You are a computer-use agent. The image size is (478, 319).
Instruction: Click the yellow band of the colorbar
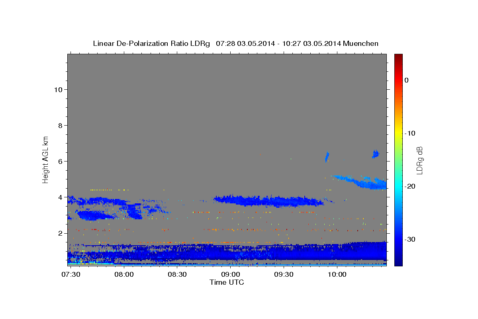(x=398, y=133)
